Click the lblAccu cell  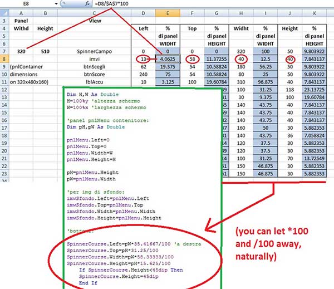(x=95, y=82)
